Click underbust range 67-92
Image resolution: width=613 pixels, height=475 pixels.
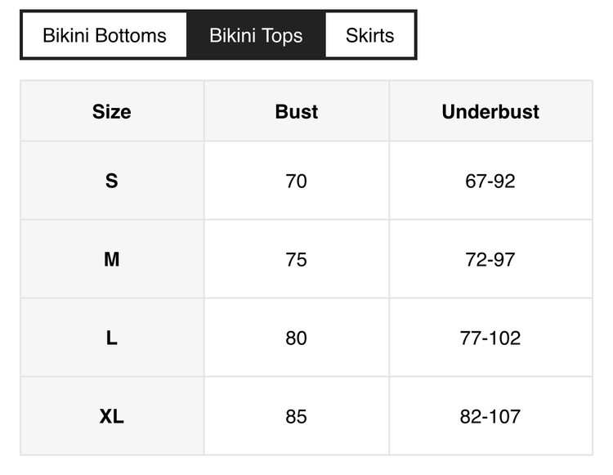[x=490, y=181]
